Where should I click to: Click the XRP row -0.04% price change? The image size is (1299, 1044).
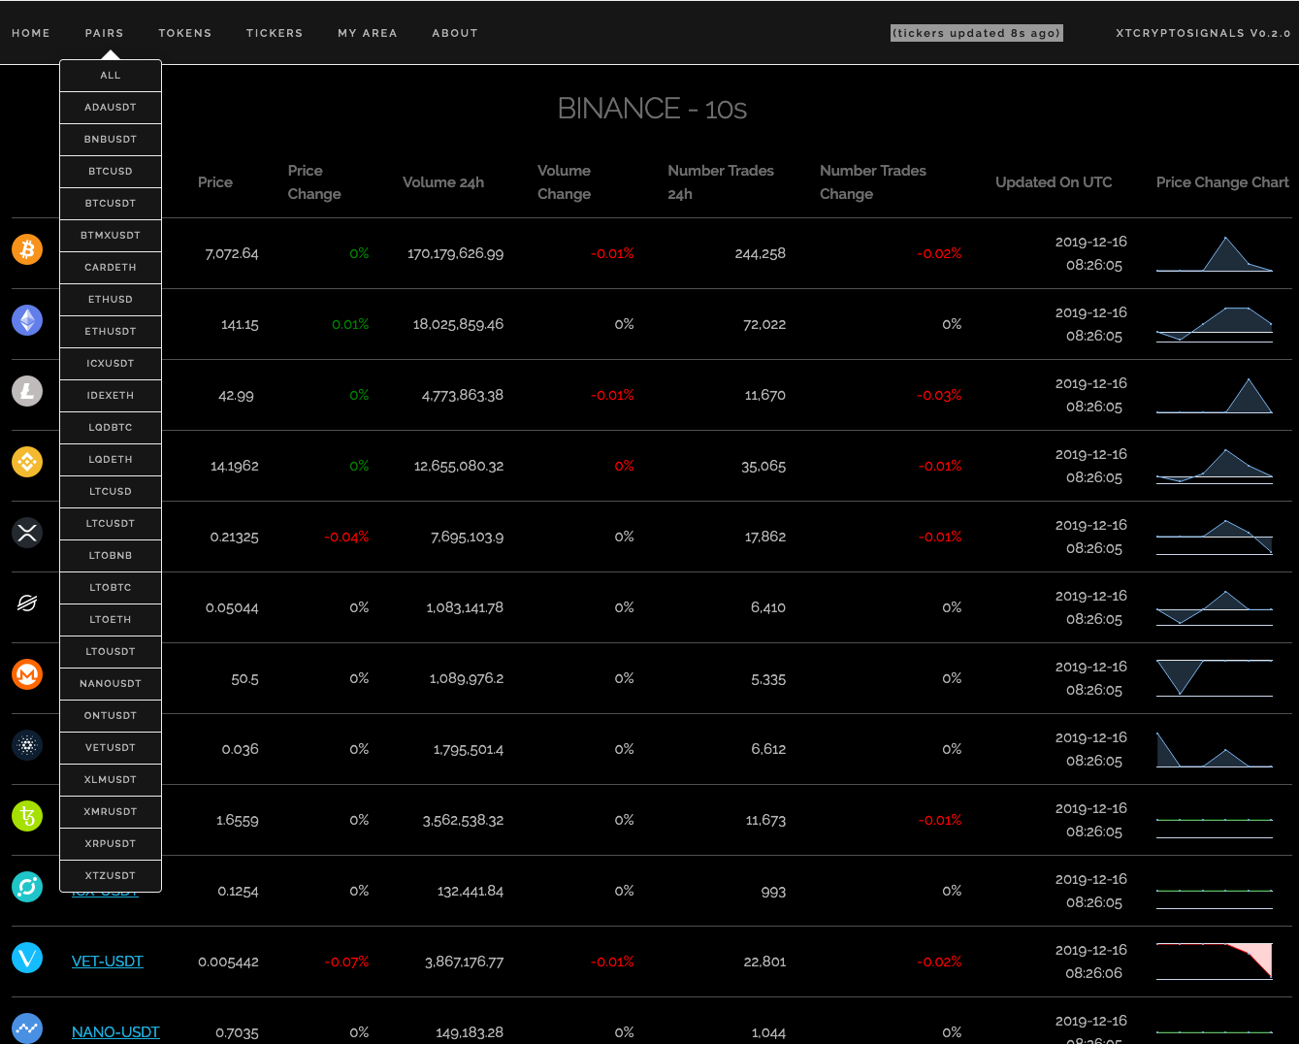click(346, 537)
